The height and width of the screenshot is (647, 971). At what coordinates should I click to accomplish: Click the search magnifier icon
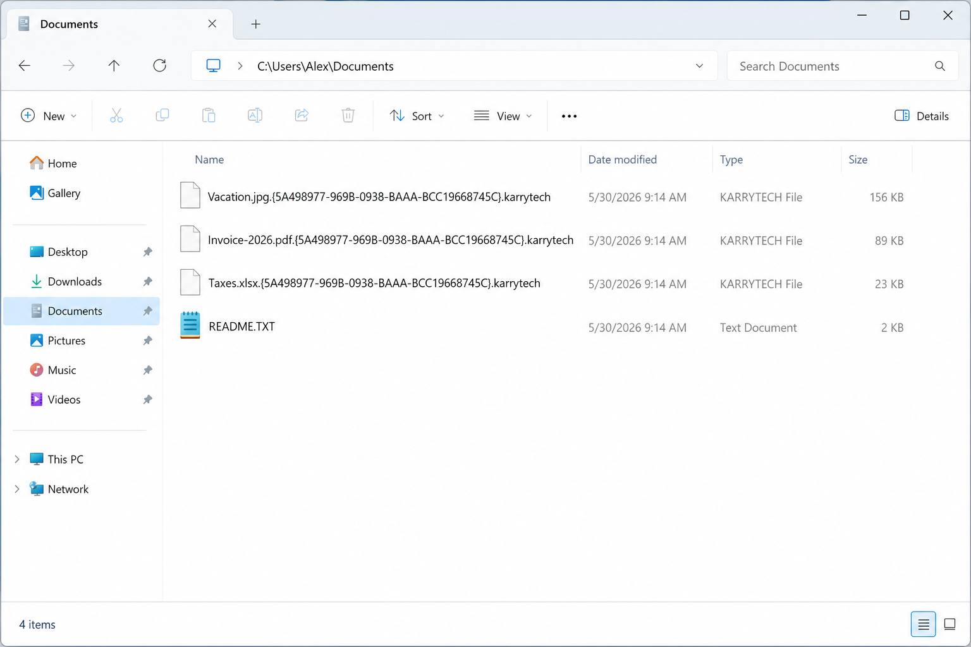(940, 66)
